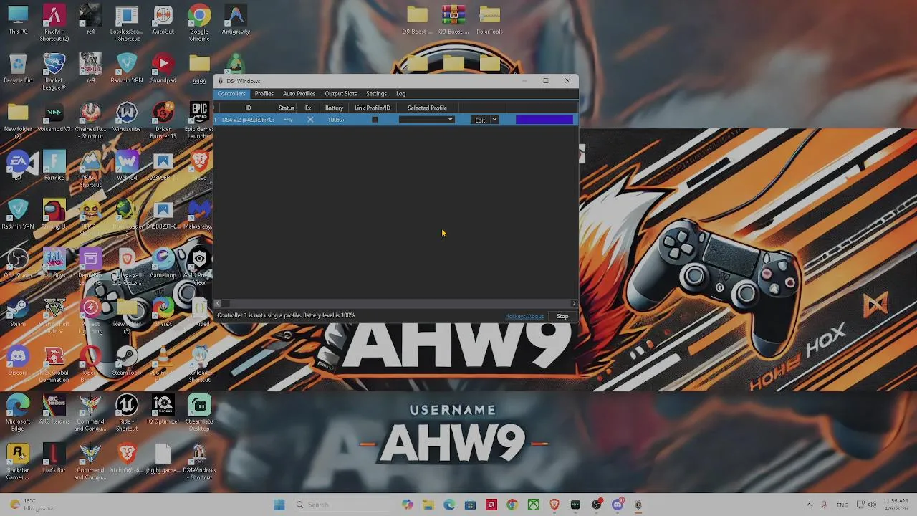Open the Output Slots tab
The width and height of the screenshot is (917, 516).
point(340,94)
